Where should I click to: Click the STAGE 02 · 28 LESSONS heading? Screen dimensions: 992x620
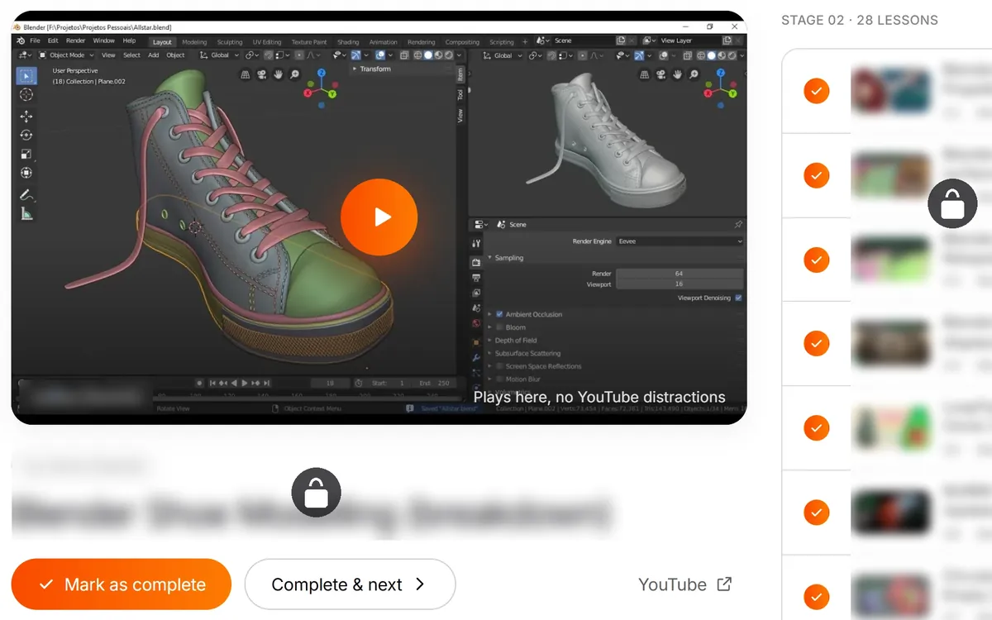860,20
